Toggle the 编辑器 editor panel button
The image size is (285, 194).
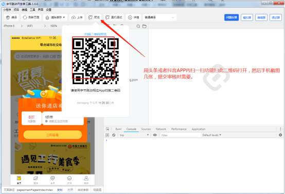[261, 17]
